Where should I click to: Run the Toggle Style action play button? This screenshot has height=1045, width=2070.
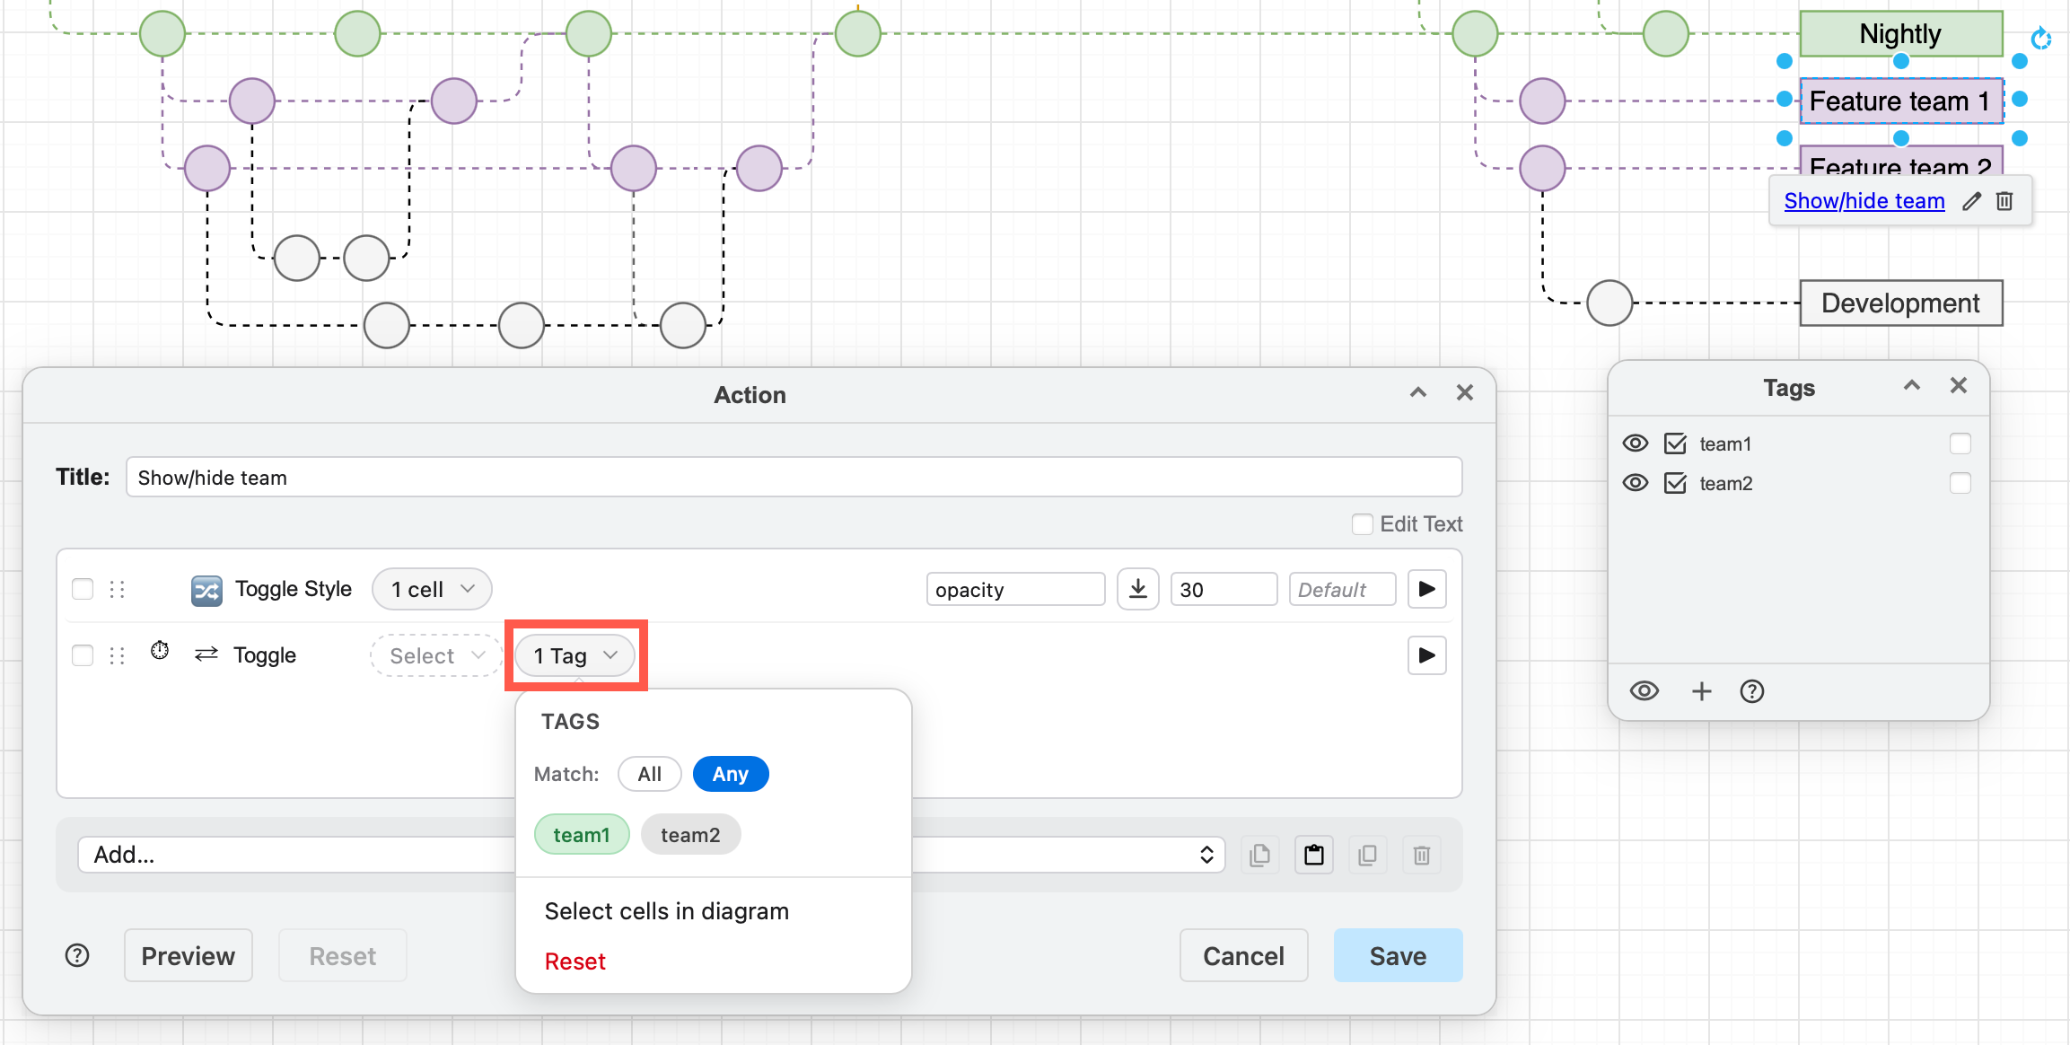pyautogui.click(x=1426, y=589)
